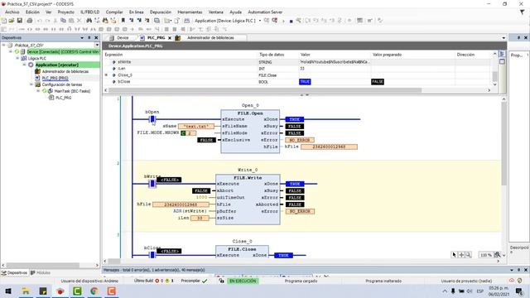Click the sName 'test.txt' value box
530x298 pixels.
(x=196, y=126)
